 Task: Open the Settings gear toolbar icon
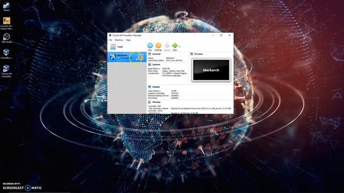pyautogui.click(x=158, y=46)
